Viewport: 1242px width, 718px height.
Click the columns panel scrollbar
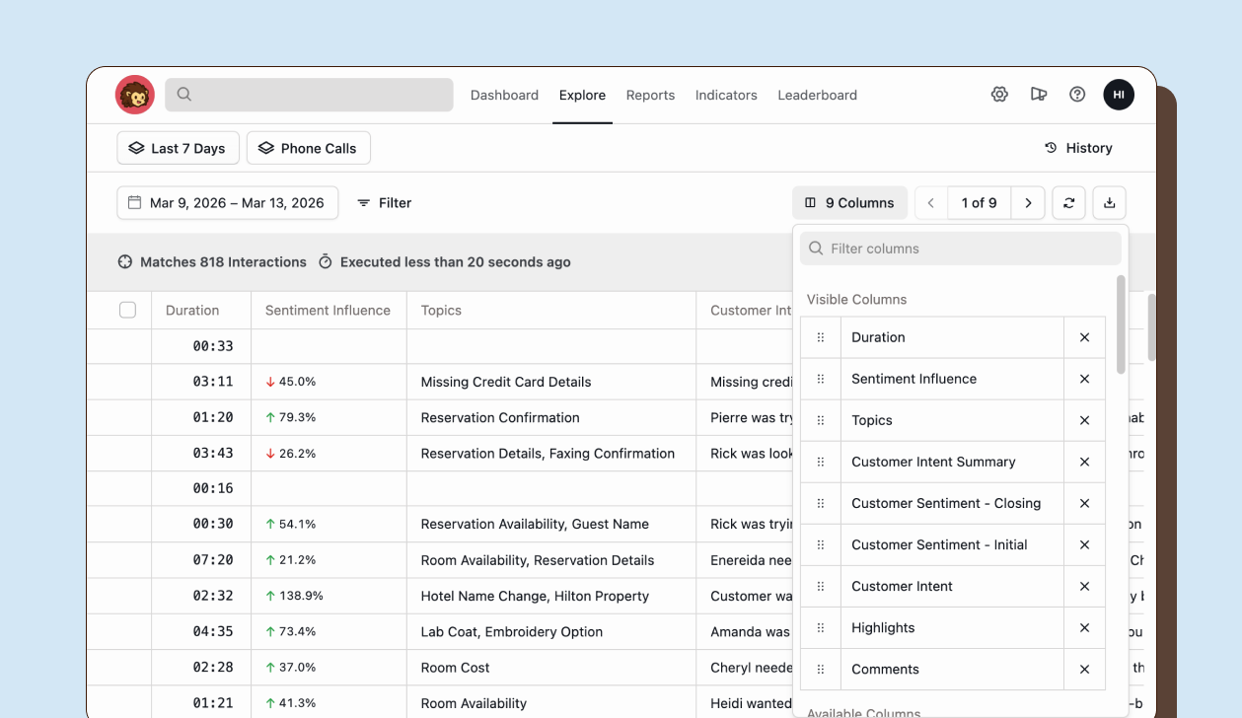(x=1121, y=324)
